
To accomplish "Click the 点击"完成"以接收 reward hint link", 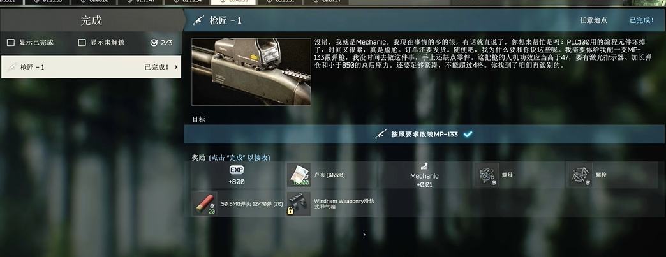I will pyautogui.click(x=240, y=158).
